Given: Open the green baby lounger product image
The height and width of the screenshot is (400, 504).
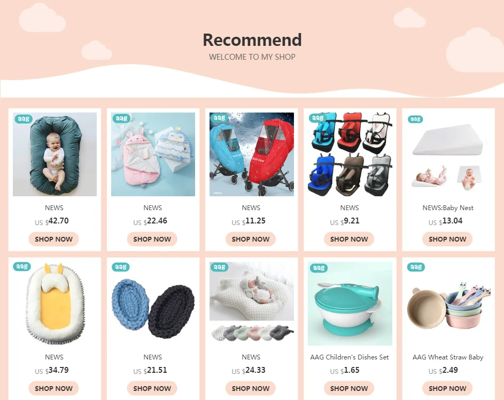Looking at the screenshot, I should 55,154.
